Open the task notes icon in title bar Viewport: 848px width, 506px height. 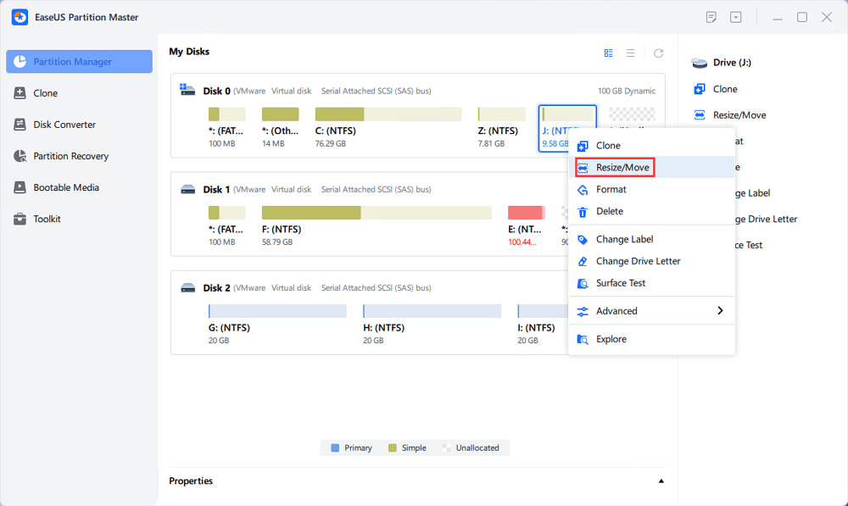[711, 17]
